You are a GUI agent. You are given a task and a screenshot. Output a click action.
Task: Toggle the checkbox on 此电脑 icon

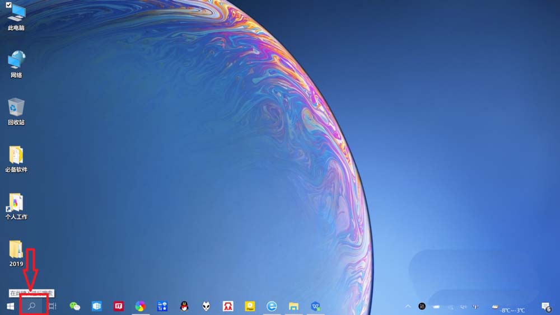(x=8, y=5)
